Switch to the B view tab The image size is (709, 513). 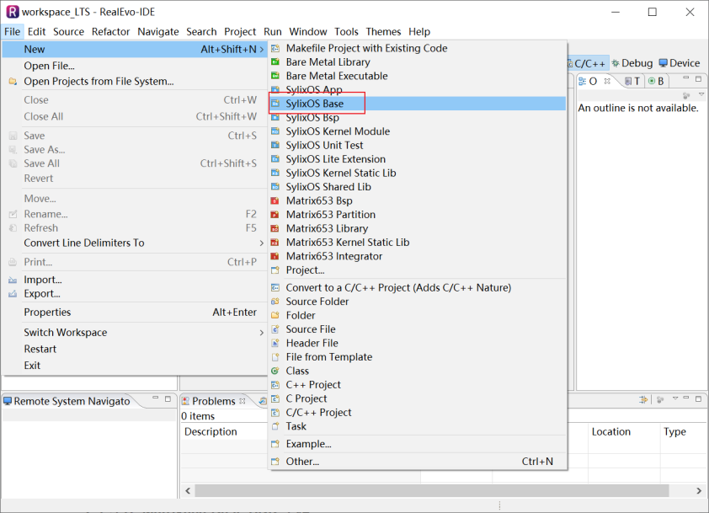click(656, 81)
